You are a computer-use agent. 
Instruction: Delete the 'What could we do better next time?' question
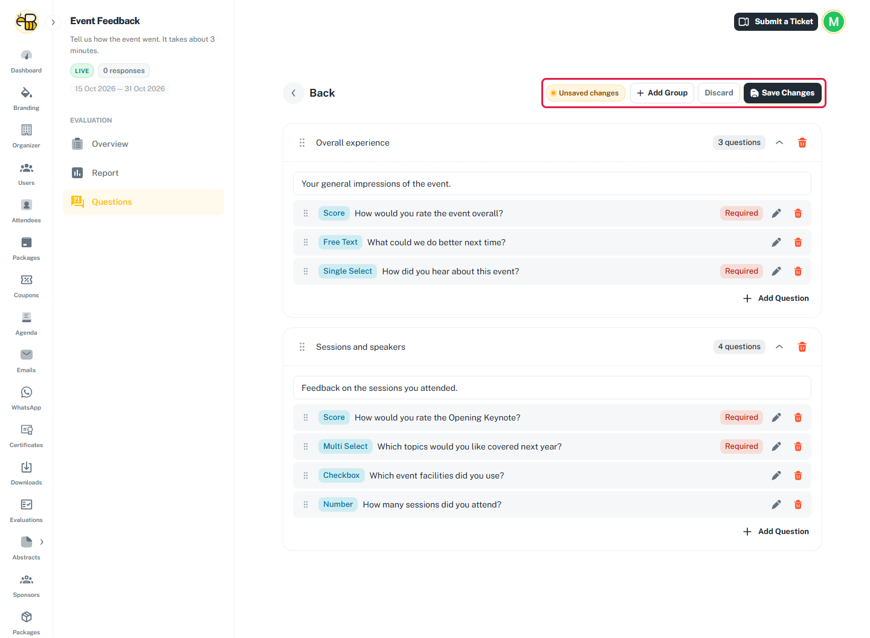[798, 242]
